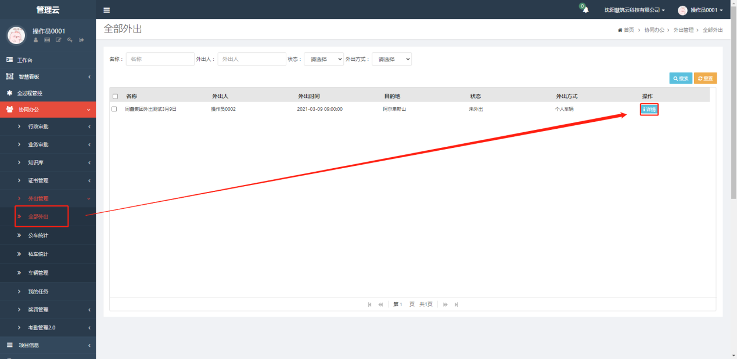The width and height of the screenshot is (737, 359).
Task: Click the 同鑫集团外出测试3月9日 cell
Action: (x=150, y=109)
